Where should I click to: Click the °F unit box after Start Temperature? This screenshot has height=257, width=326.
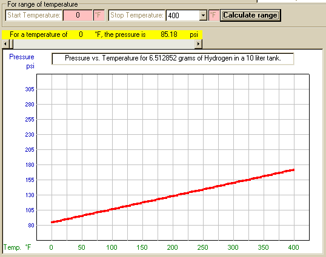(x=99, y=15)
